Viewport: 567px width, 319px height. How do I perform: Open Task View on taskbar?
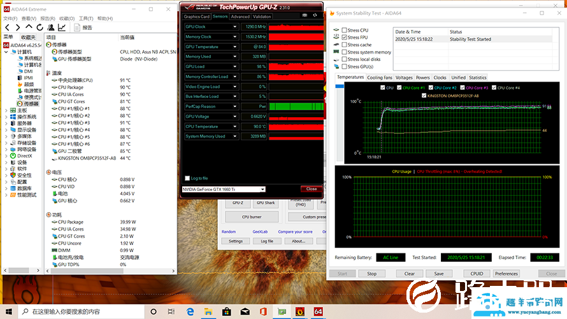[171, 311]
